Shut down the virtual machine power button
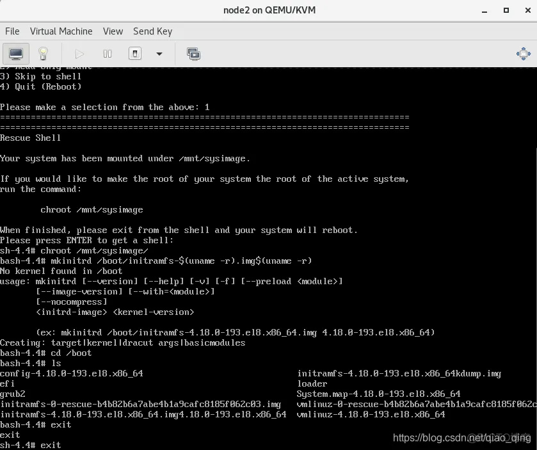This screenshot has width=537, height=450. point(135,54)
